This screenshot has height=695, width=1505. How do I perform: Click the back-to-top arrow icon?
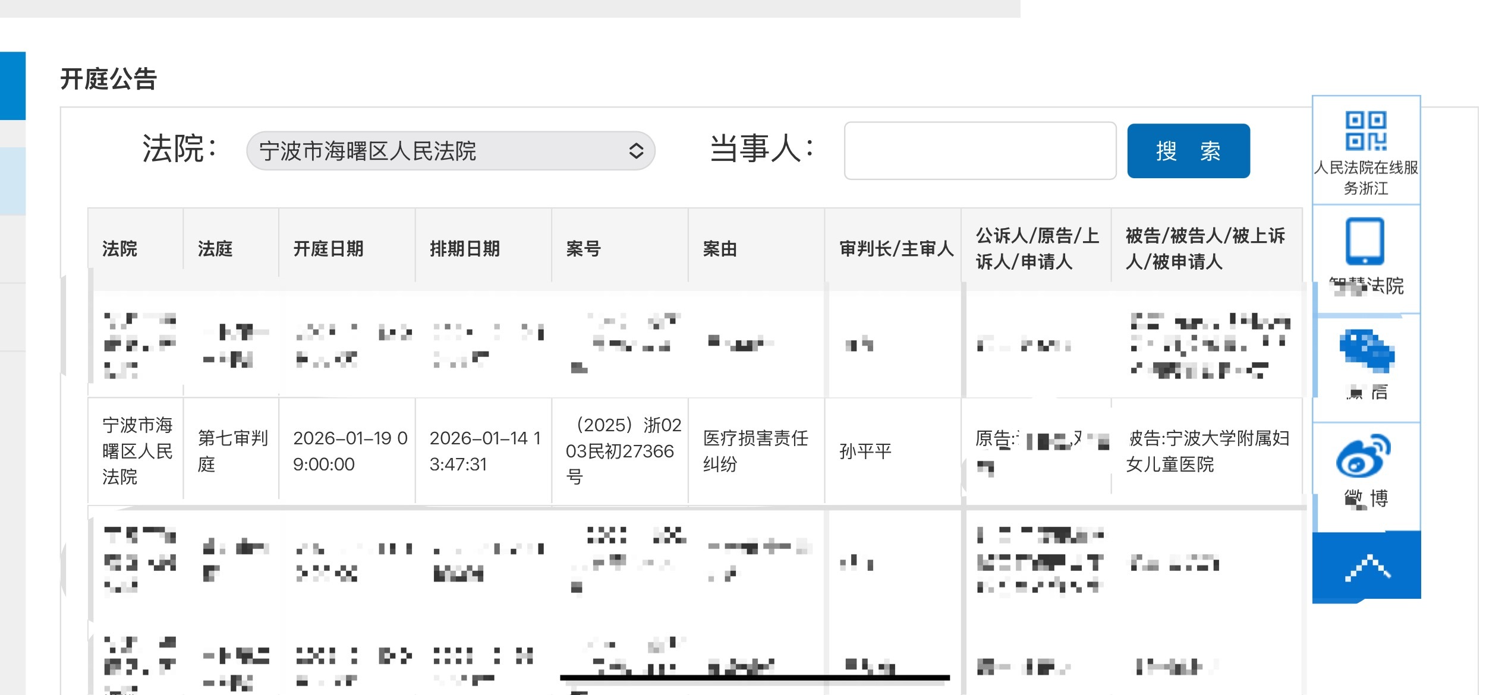[1367, 567]
